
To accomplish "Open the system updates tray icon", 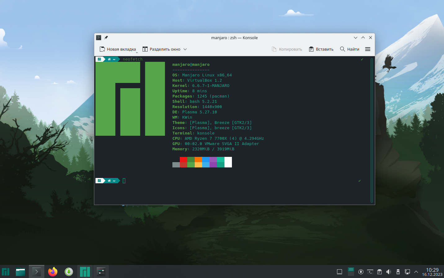I will point(361,272).
